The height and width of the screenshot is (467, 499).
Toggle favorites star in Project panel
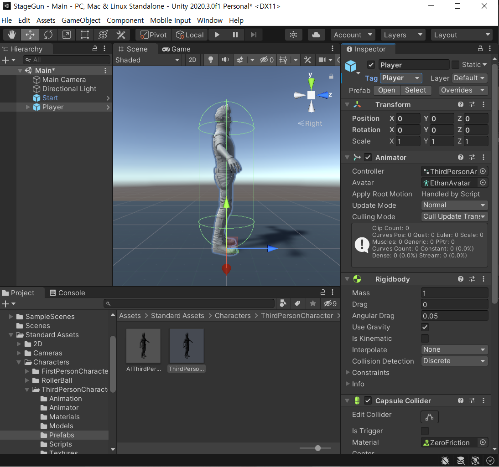pyautogui.click(x=312, y=303)
